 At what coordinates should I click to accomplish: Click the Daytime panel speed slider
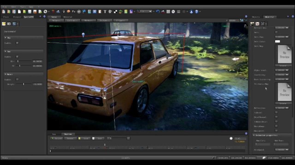118,138
